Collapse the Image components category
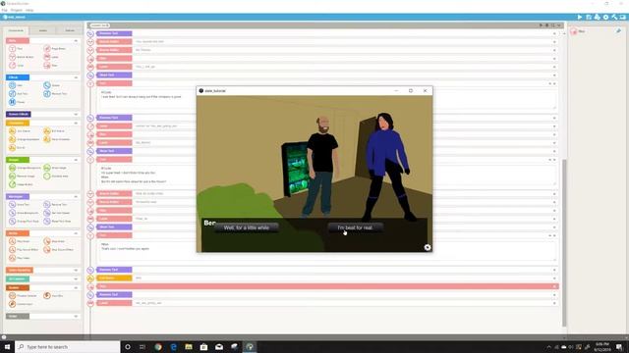Screen dimensions: 629x353 coord(76,160)
